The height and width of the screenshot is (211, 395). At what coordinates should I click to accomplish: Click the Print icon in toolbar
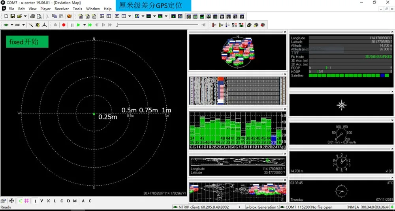[x=33, y=16]
